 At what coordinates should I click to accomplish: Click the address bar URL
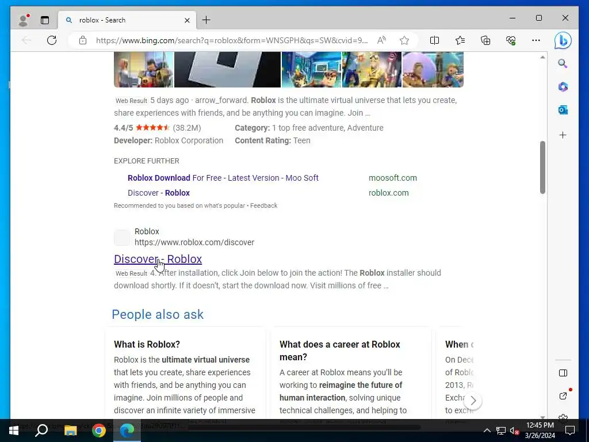click(231, 40)
